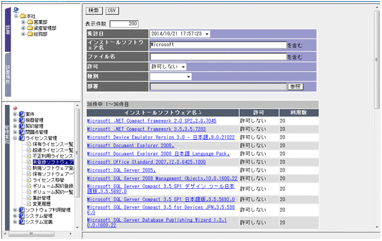Collapse the ライセンス管理 node
The width and height of the screenshot is (382, 241).
click(15, 138)
